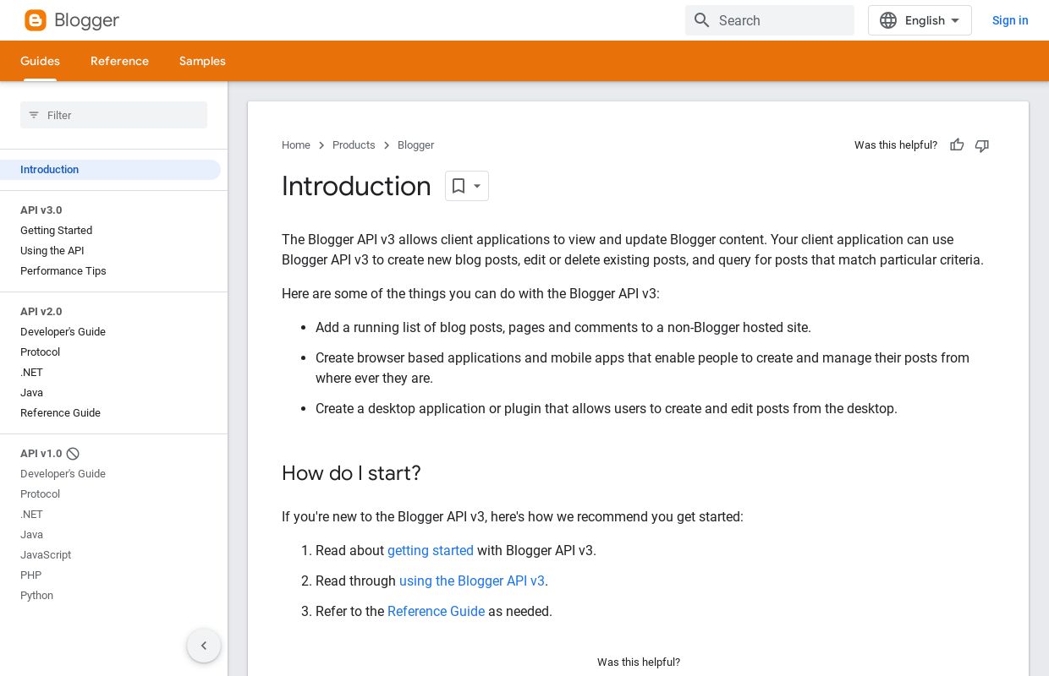Open the Reference Guide link in step 3
This screenshot has height=676, width=1049.
[x=436, y=612]
